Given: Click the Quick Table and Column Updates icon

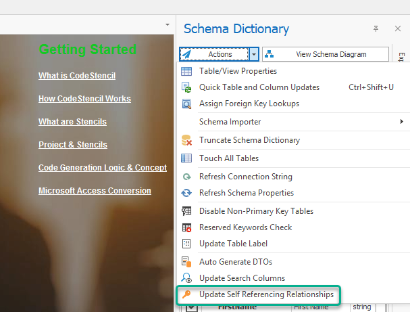Looking at the screenshot, I should [x=186, y=87].
